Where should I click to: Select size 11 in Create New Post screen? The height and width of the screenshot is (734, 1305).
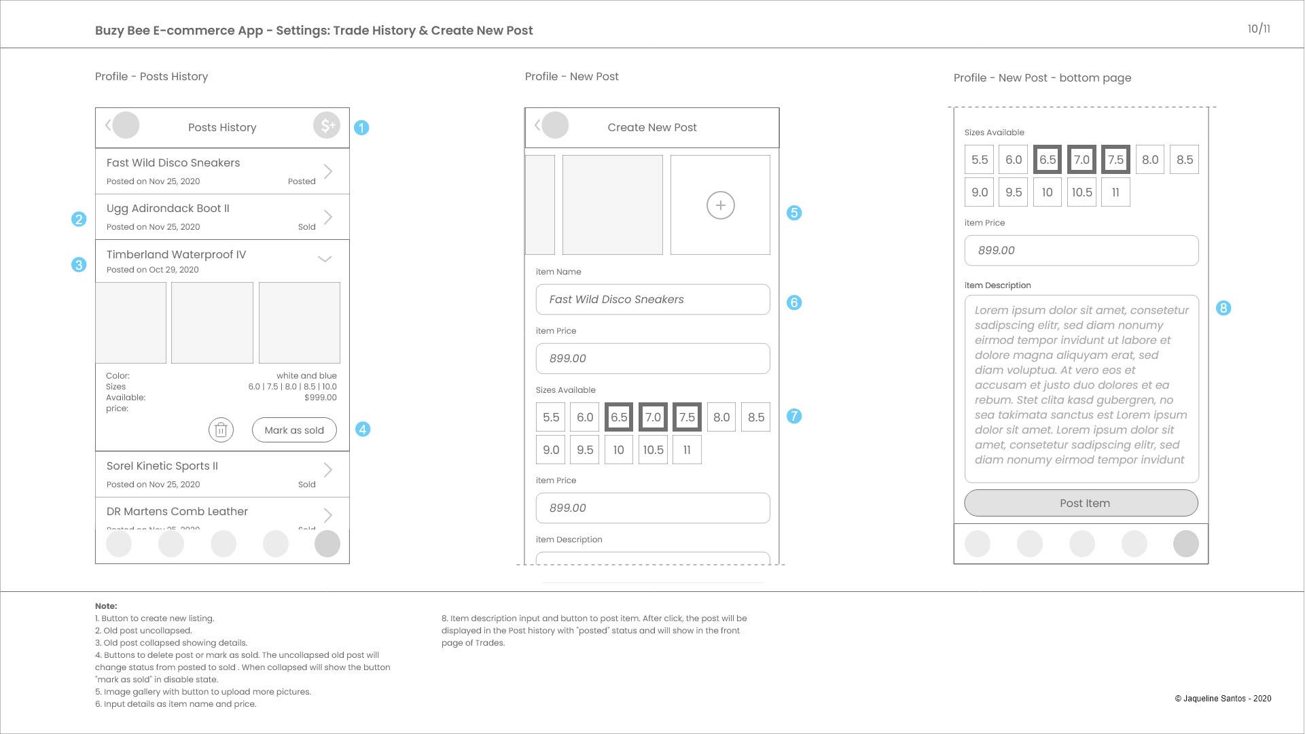pos(687,450)
